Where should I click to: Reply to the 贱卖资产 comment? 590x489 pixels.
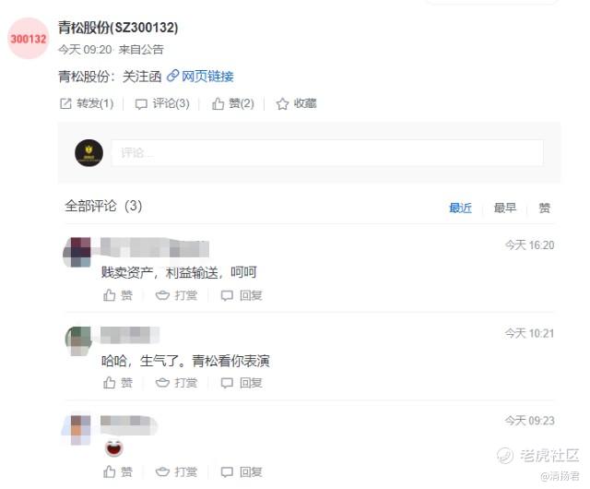click(242, 295)
